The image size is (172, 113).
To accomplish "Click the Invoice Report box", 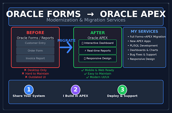I will point(35,59).
